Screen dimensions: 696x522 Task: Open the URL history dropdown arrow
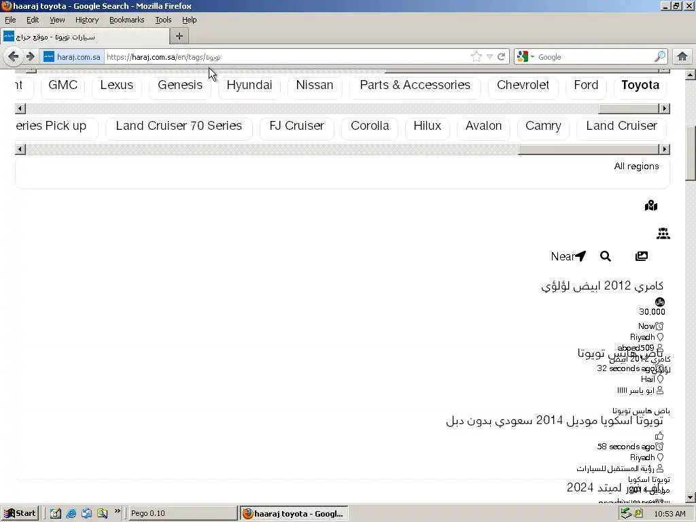[x=489, y=57]
